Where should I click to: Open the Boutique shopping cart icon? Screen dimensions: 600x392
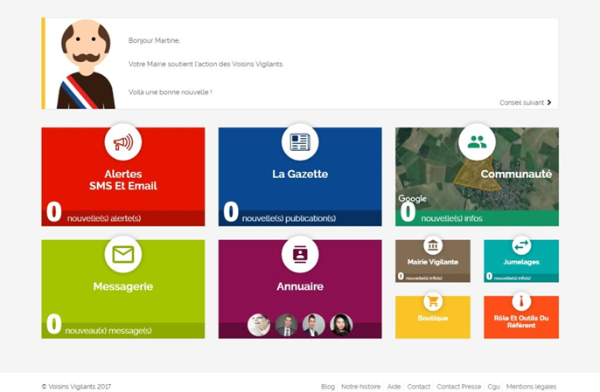click(x=433, y=301)
